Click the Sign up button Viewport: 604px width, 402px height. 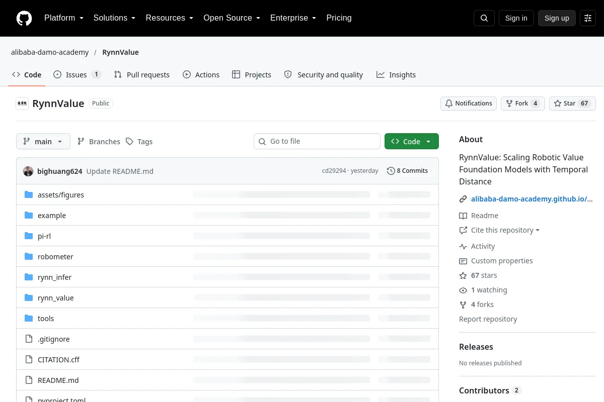coord(557,18)
